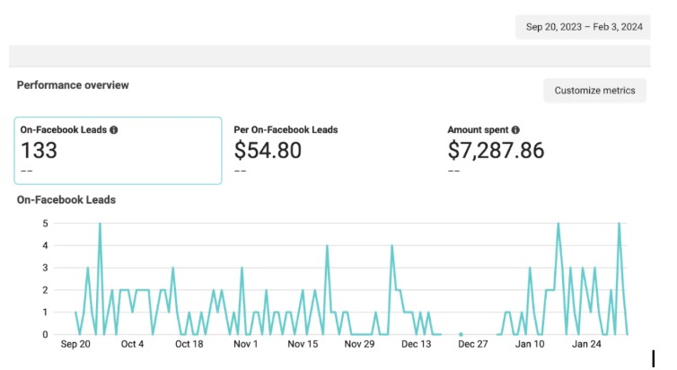
Task: Click info icon beside On-Facebook Leads
Action: point(113,130)
